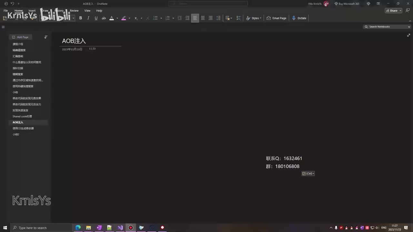
Task: Click Buy Microsoft 365
Action: coord(347,4)
